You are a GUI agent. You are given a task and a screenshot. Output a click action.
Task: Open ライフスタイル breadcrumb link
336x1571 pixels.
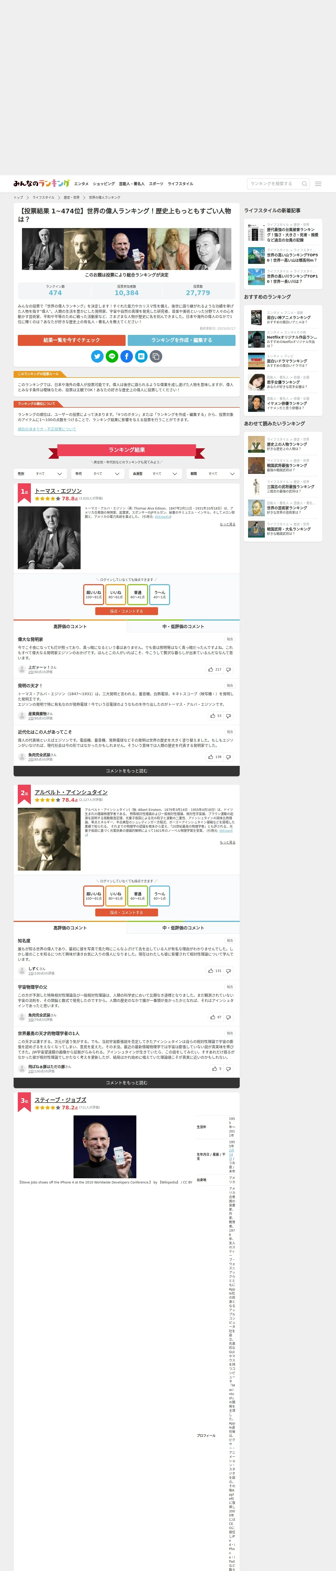tap(43, 198)
